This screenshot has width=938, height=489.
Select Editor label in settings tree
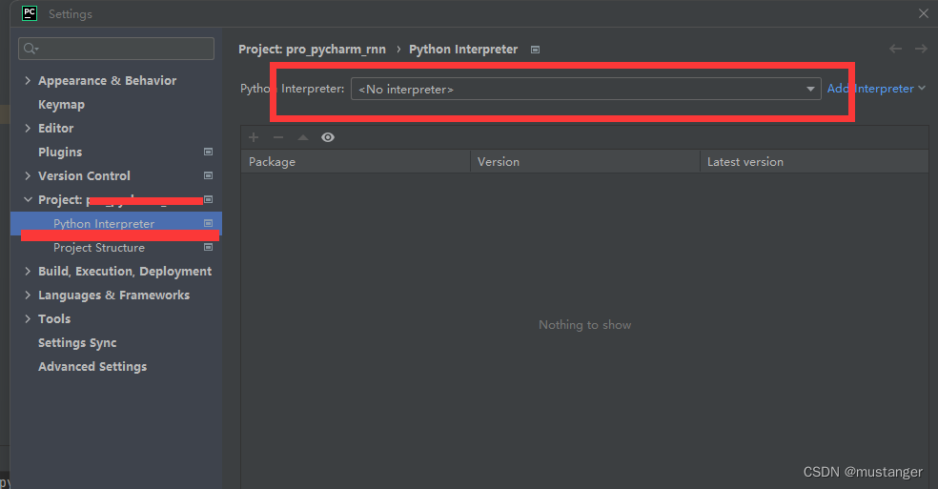point(55,128)
